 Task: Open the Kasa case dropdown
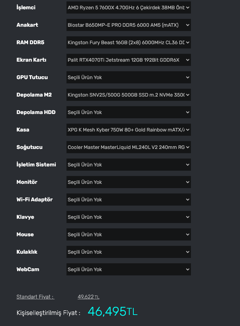pyautogui.click(x=128, y=130)
